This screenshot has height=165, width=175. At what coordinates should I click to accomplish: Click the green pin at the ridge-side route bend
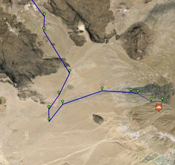[x=70, y=71]
